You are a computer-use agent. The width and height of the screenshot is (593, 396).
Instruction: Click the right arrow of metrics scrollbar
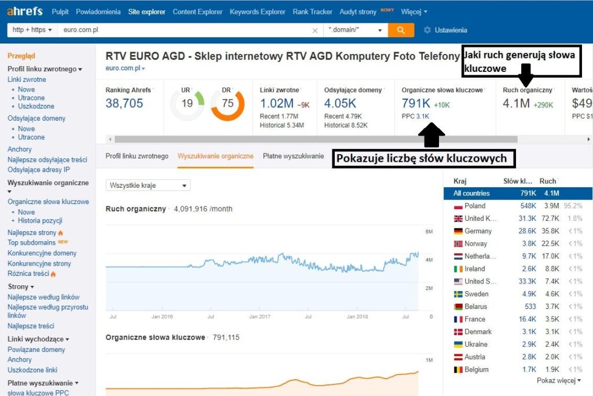coord(588,139)
